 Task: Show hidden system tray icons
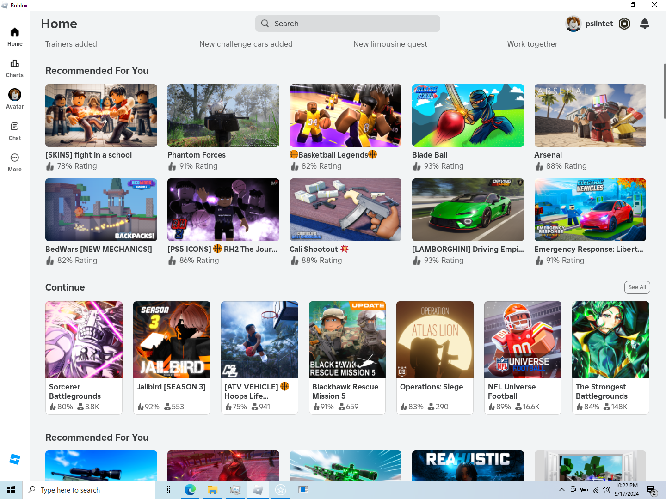point(561,490)
